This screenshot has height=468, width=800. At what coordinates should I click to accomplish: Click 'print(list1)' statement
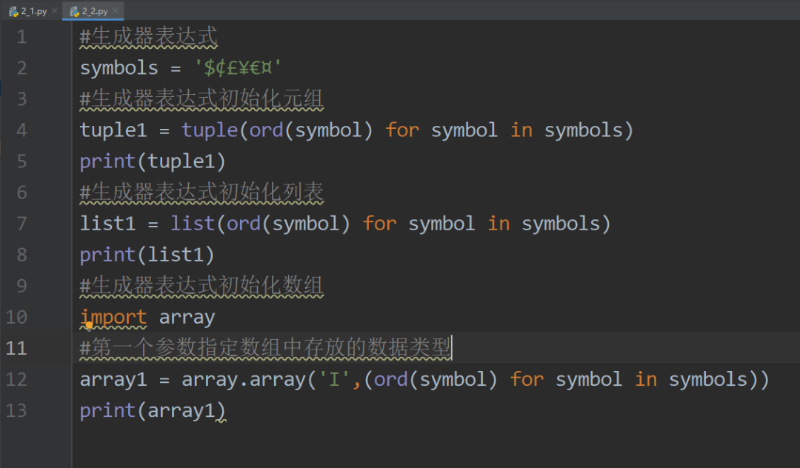(147, 255)
